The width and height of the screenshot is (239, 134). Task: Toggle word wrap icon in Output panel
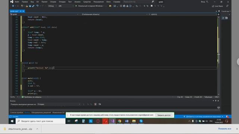tap(100, 104)
